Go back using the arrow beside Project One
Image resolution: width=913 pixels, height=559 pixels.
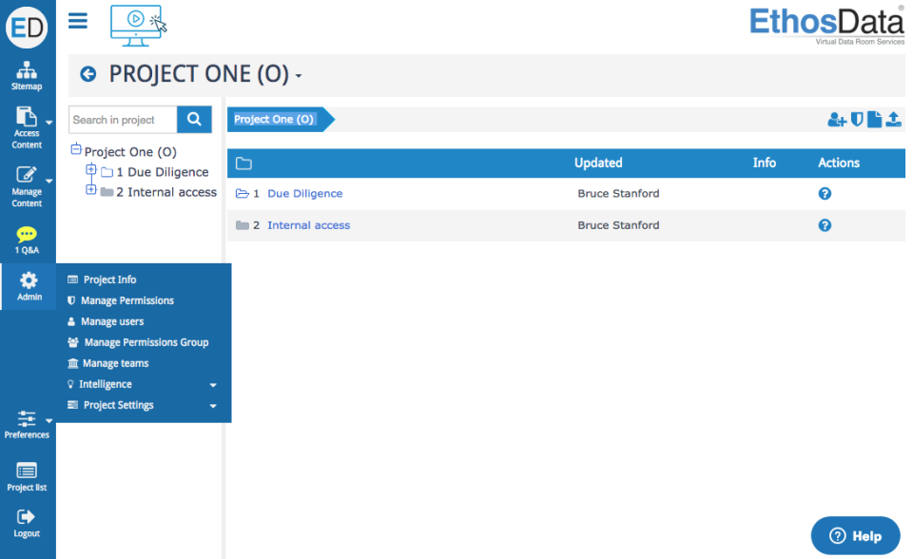pyautogui.click(x=88, y=74)
